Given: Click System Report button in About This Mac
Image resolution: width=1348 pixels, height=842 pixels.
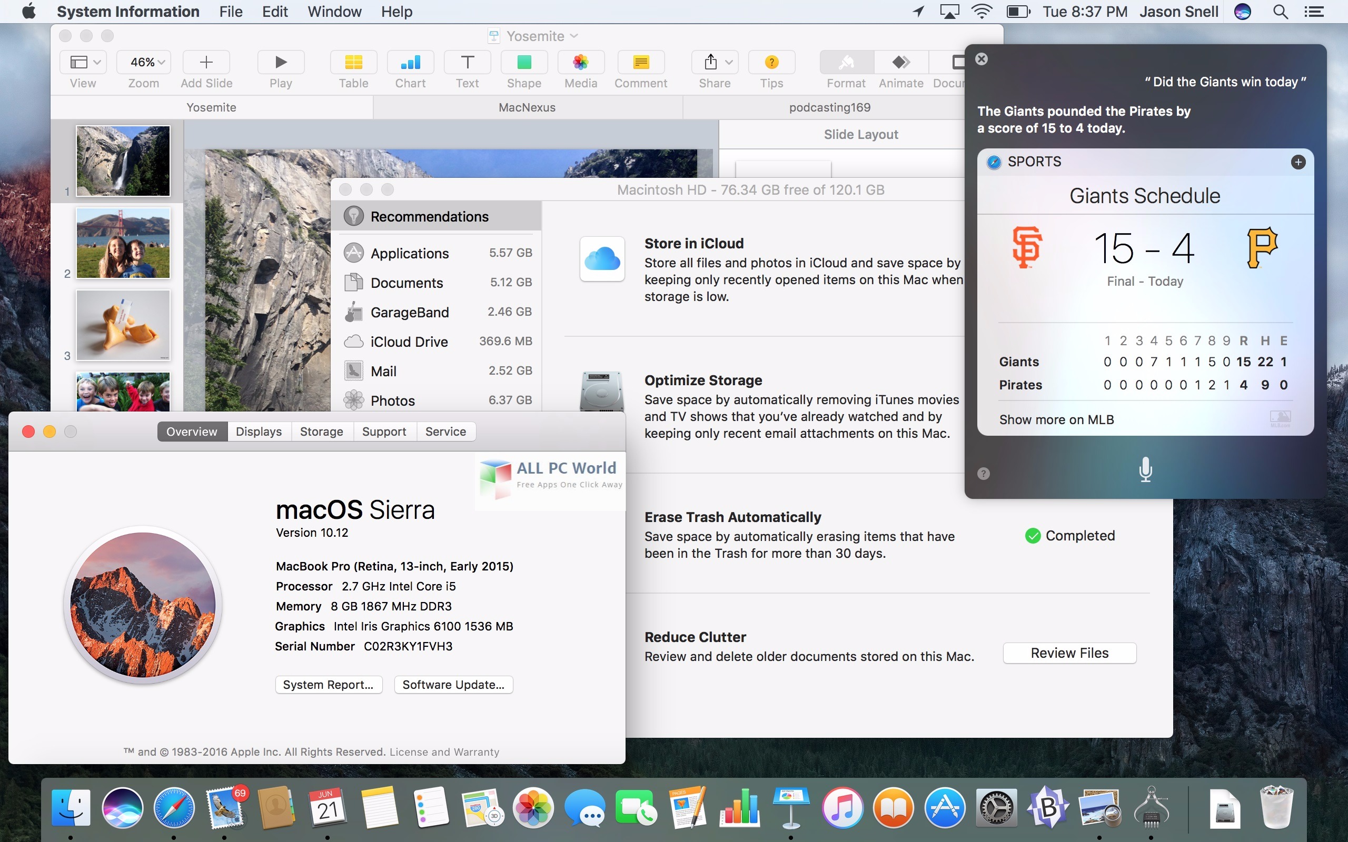Looking at the screenshot, I should 328,684.
